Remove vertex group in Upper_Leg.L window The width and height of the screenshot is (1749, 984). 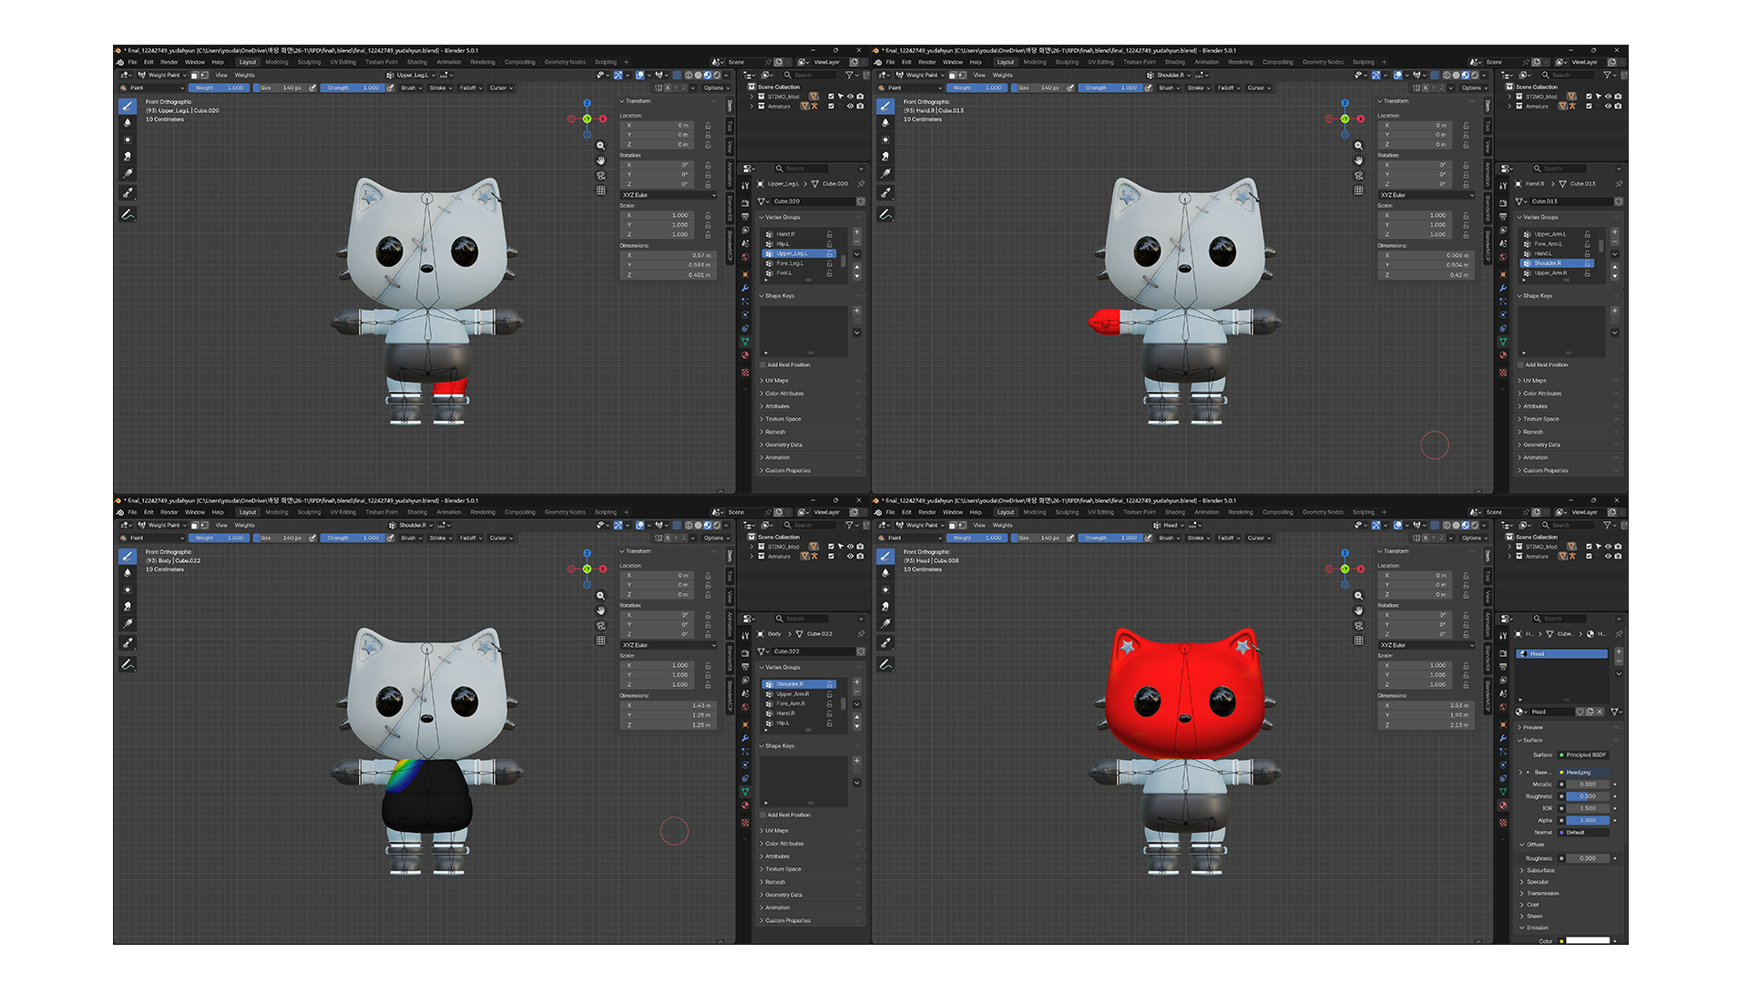pyautogui.click(x=856, y=243)
